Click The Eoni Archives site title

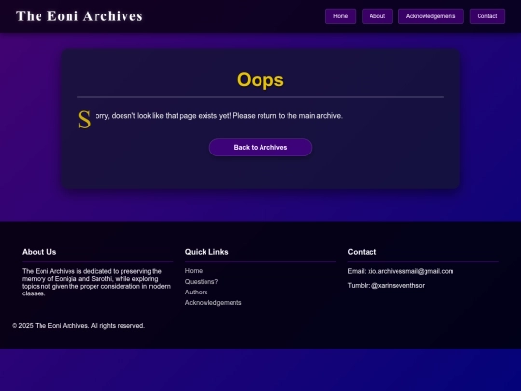[x=79, y=16]
